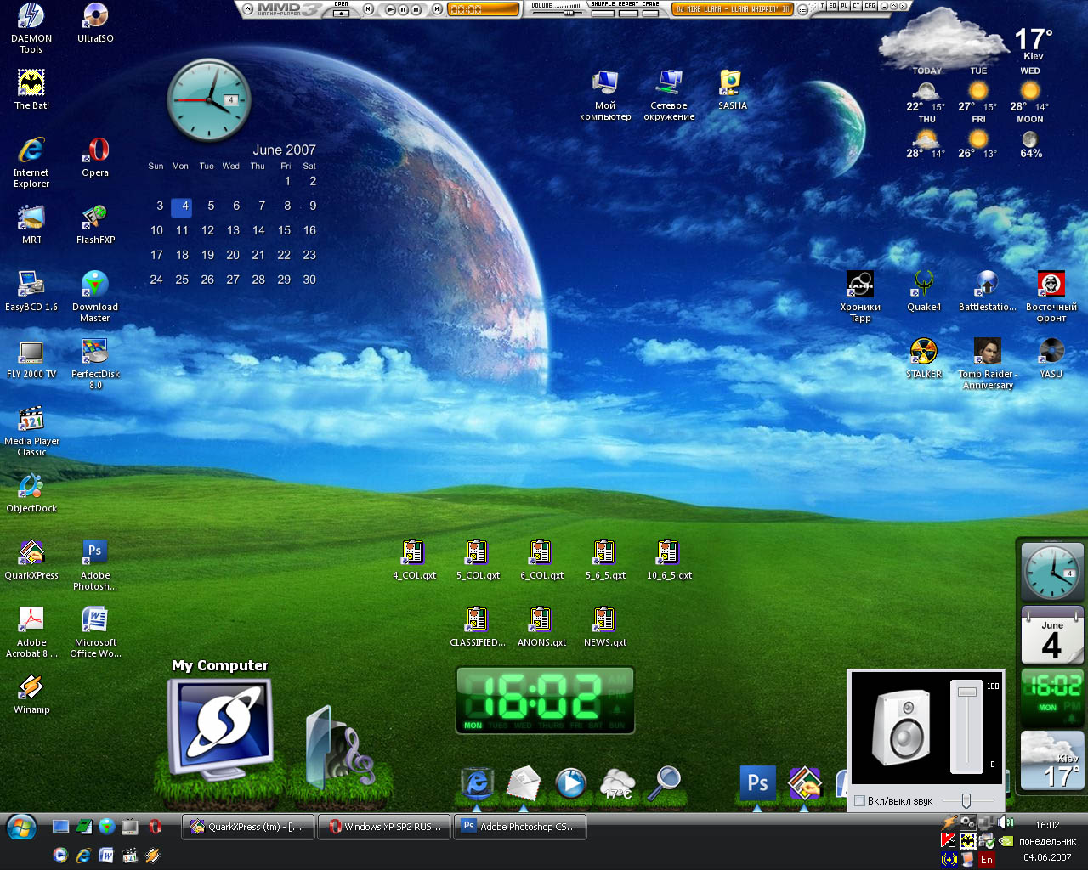The height and width of the screenshot is (870, 1088).
Task: Open the EQ button in Winamp
Action: (x=833, y=5)
